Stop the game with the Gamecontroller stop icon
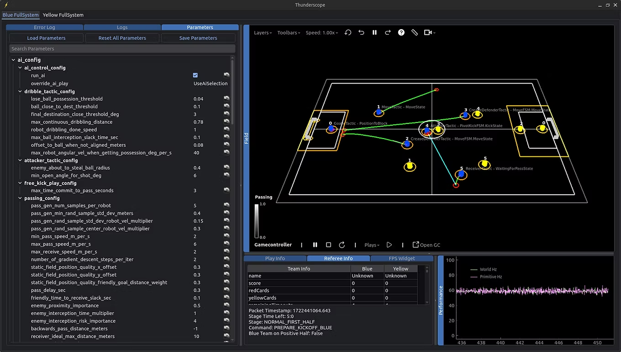 click(x=328, y=245)
